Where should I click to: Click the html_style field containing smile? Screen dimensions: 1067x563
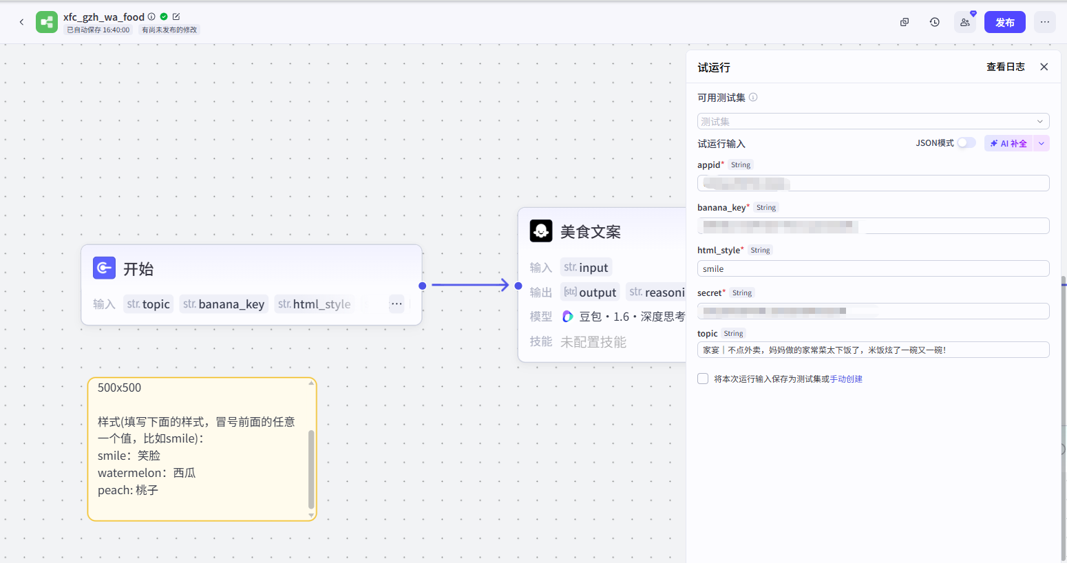(873, 268)
